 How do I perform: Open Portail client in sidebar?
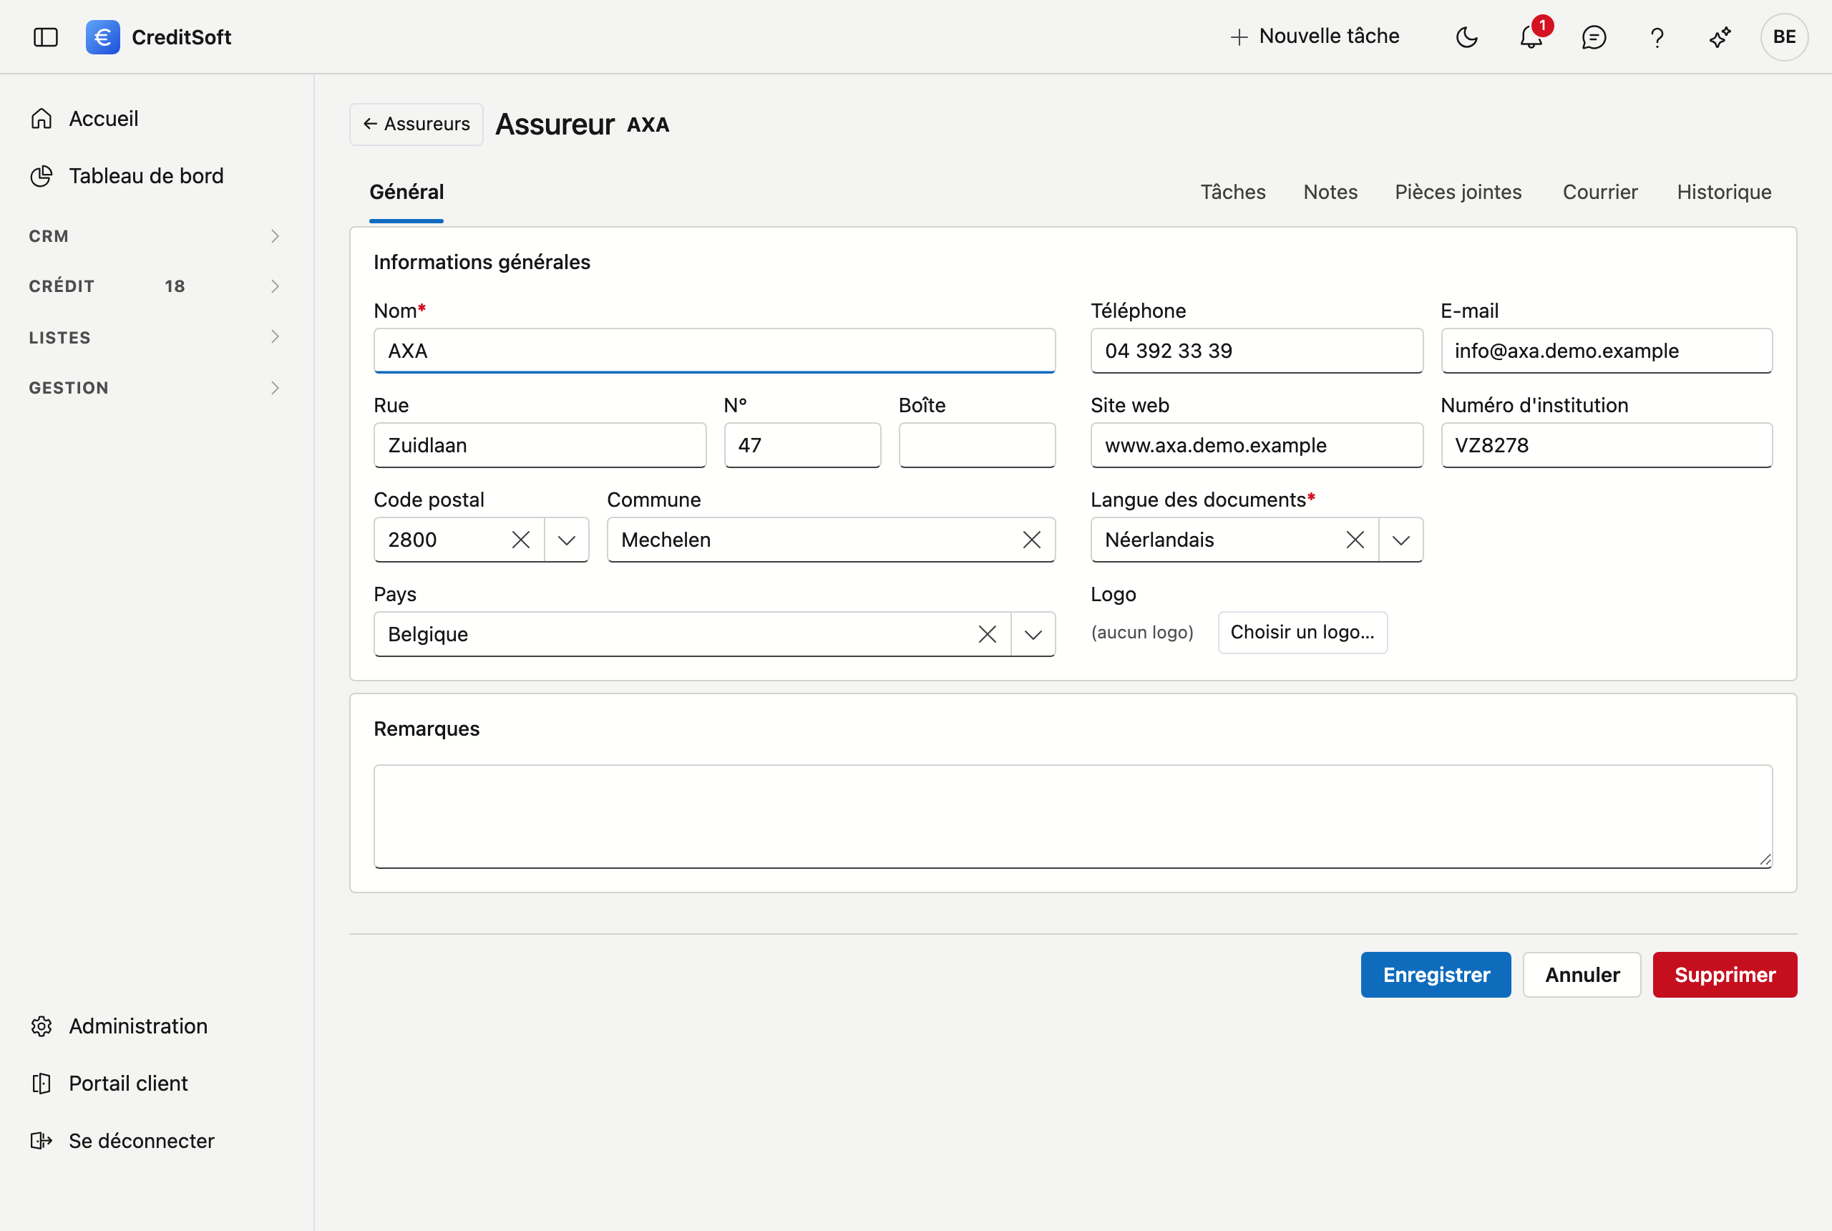click(128, 1084)
